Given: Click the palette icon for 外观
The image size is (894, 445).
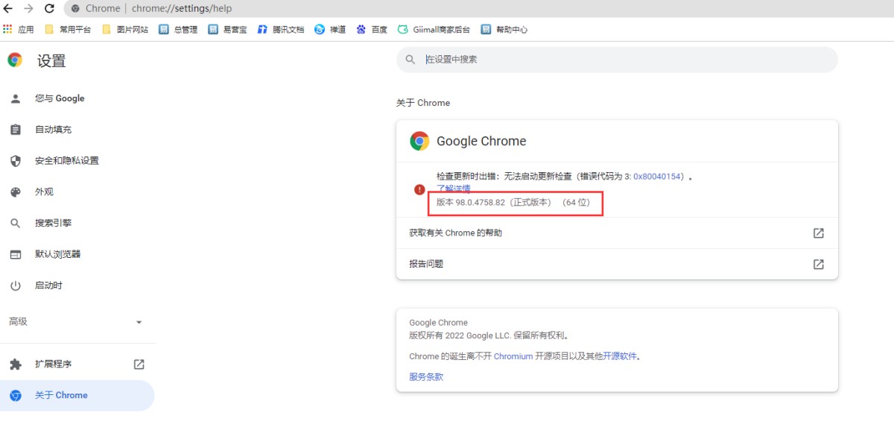Looking at the screenshot, I should coord(16,192).
